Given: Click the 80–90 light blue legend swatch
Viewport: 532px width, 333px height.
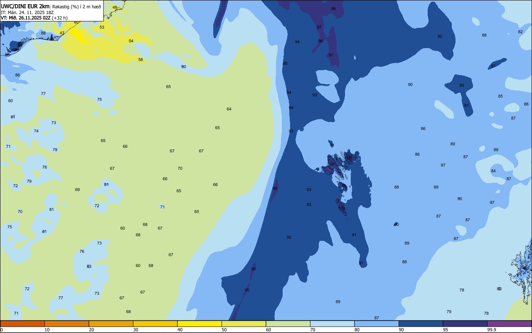Looking at the screenshot, I should pyautogui.click(x=377, y=323).
